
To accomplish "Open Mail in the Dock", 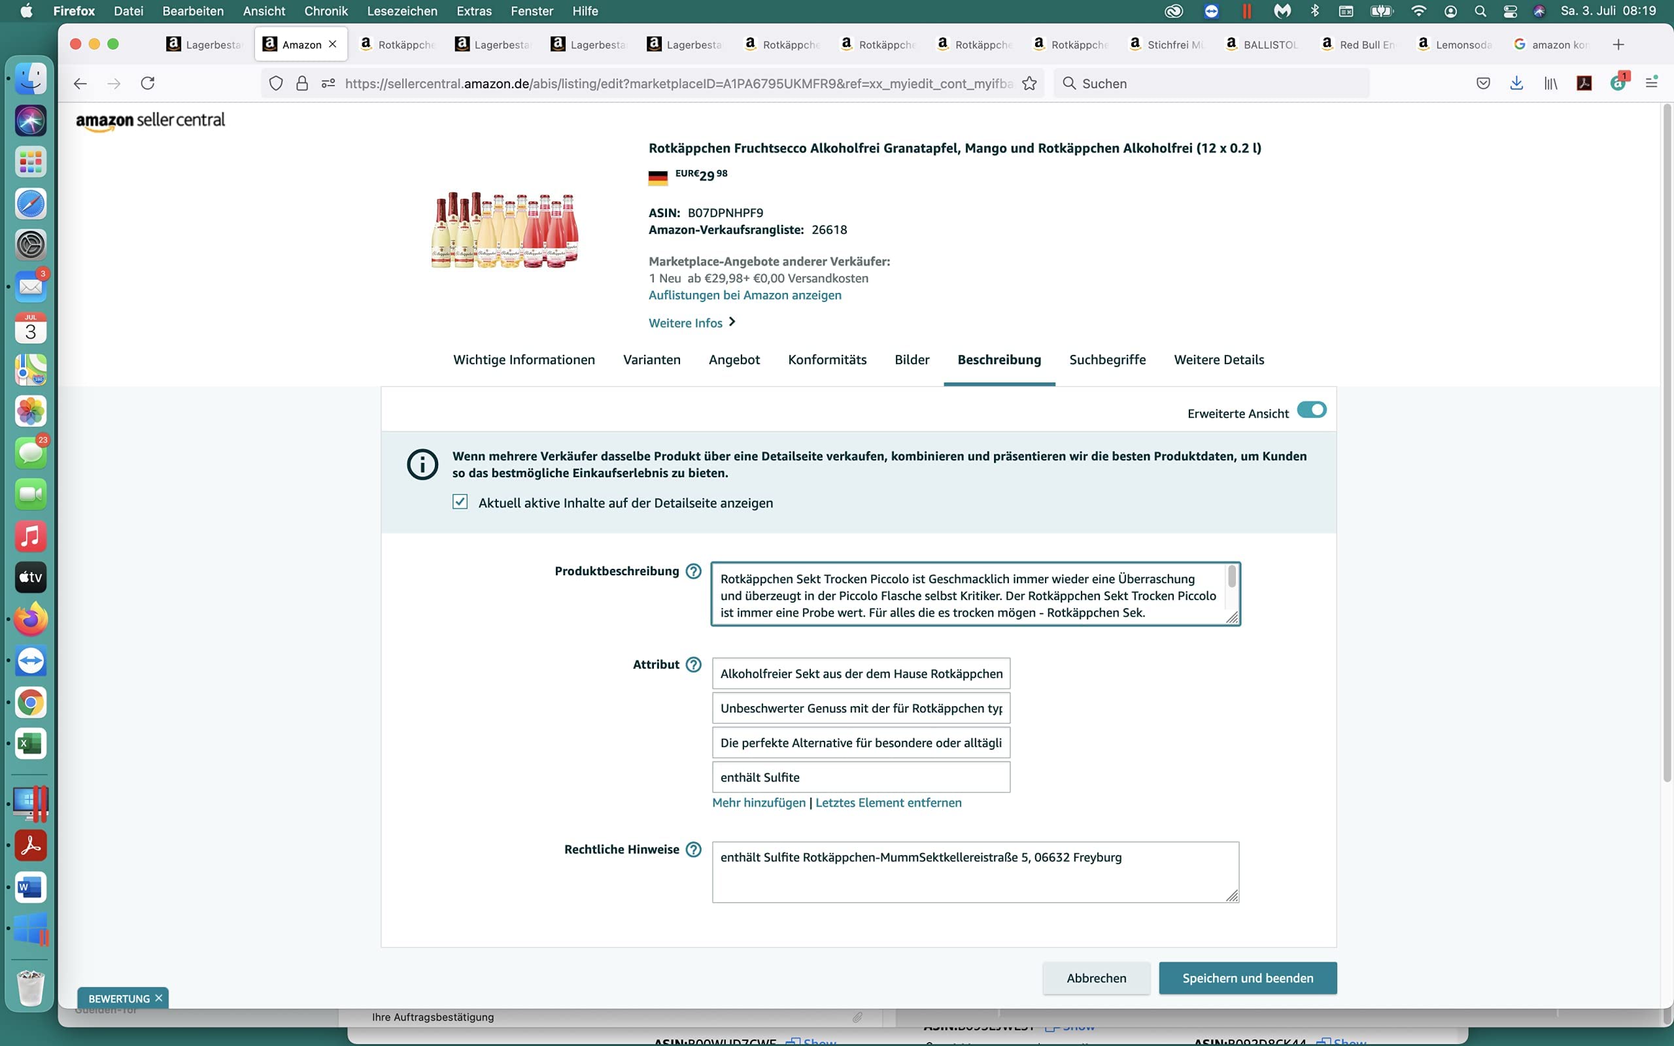I will tap(31, 286).
